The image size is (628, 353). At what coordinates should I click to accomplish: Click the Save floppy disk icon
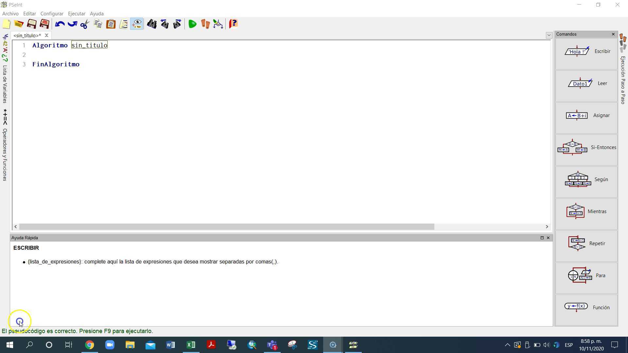(x=32, y=24)
